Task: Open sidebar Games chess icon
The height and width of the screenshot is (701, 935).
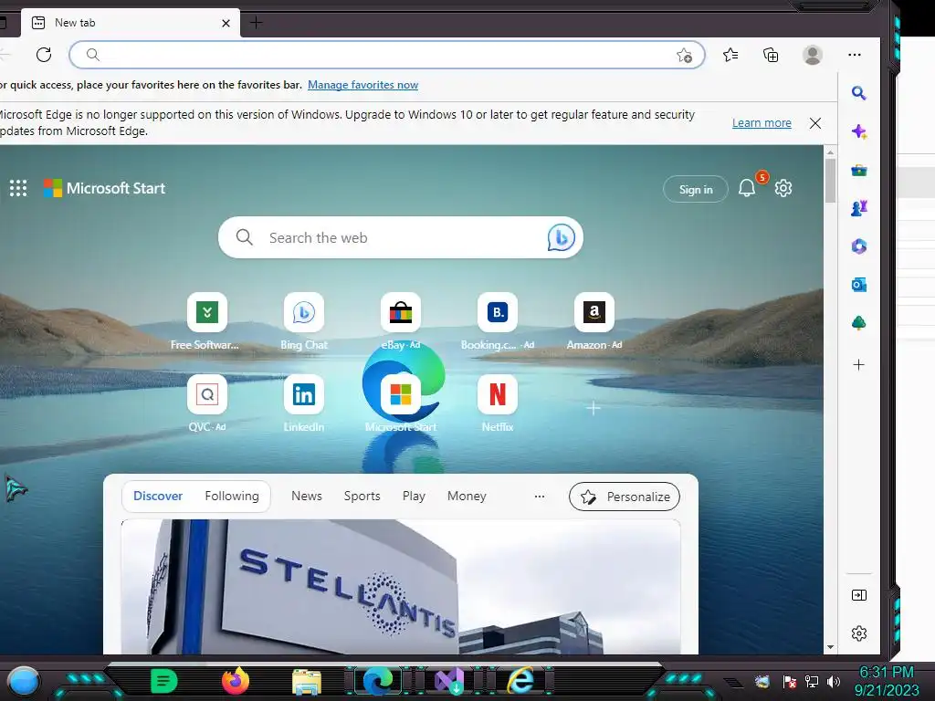Action: pyautogui.click(x=858, y=208)
